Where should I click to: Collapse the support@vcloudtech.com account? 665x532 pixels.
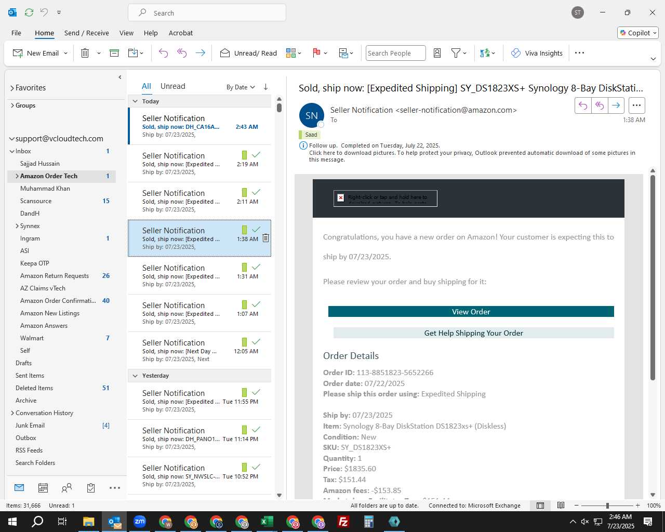[x=12, y=139]
